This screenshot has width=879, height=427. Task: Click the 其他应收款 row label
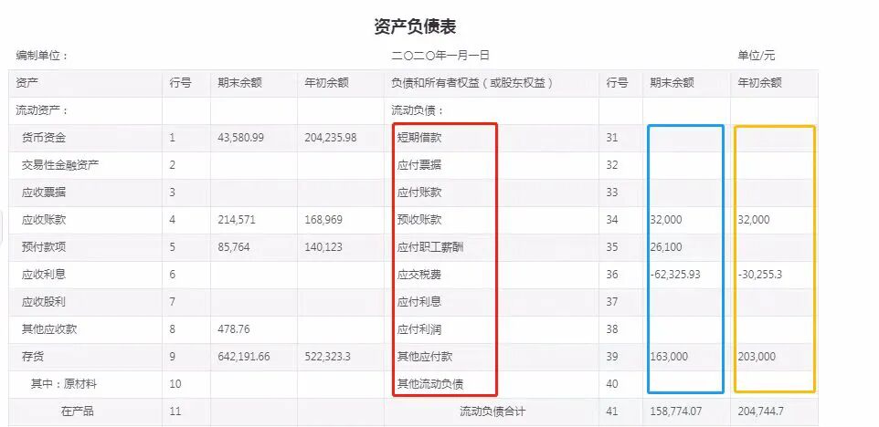(49, 329)
